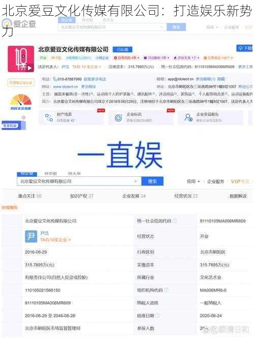Click the phone icon before 010-87887980
This screenshot has height=339, width=254.
pos(55,79)
